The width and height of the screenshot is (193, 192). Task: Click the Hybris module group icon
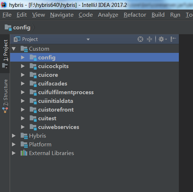pos(24,136)
